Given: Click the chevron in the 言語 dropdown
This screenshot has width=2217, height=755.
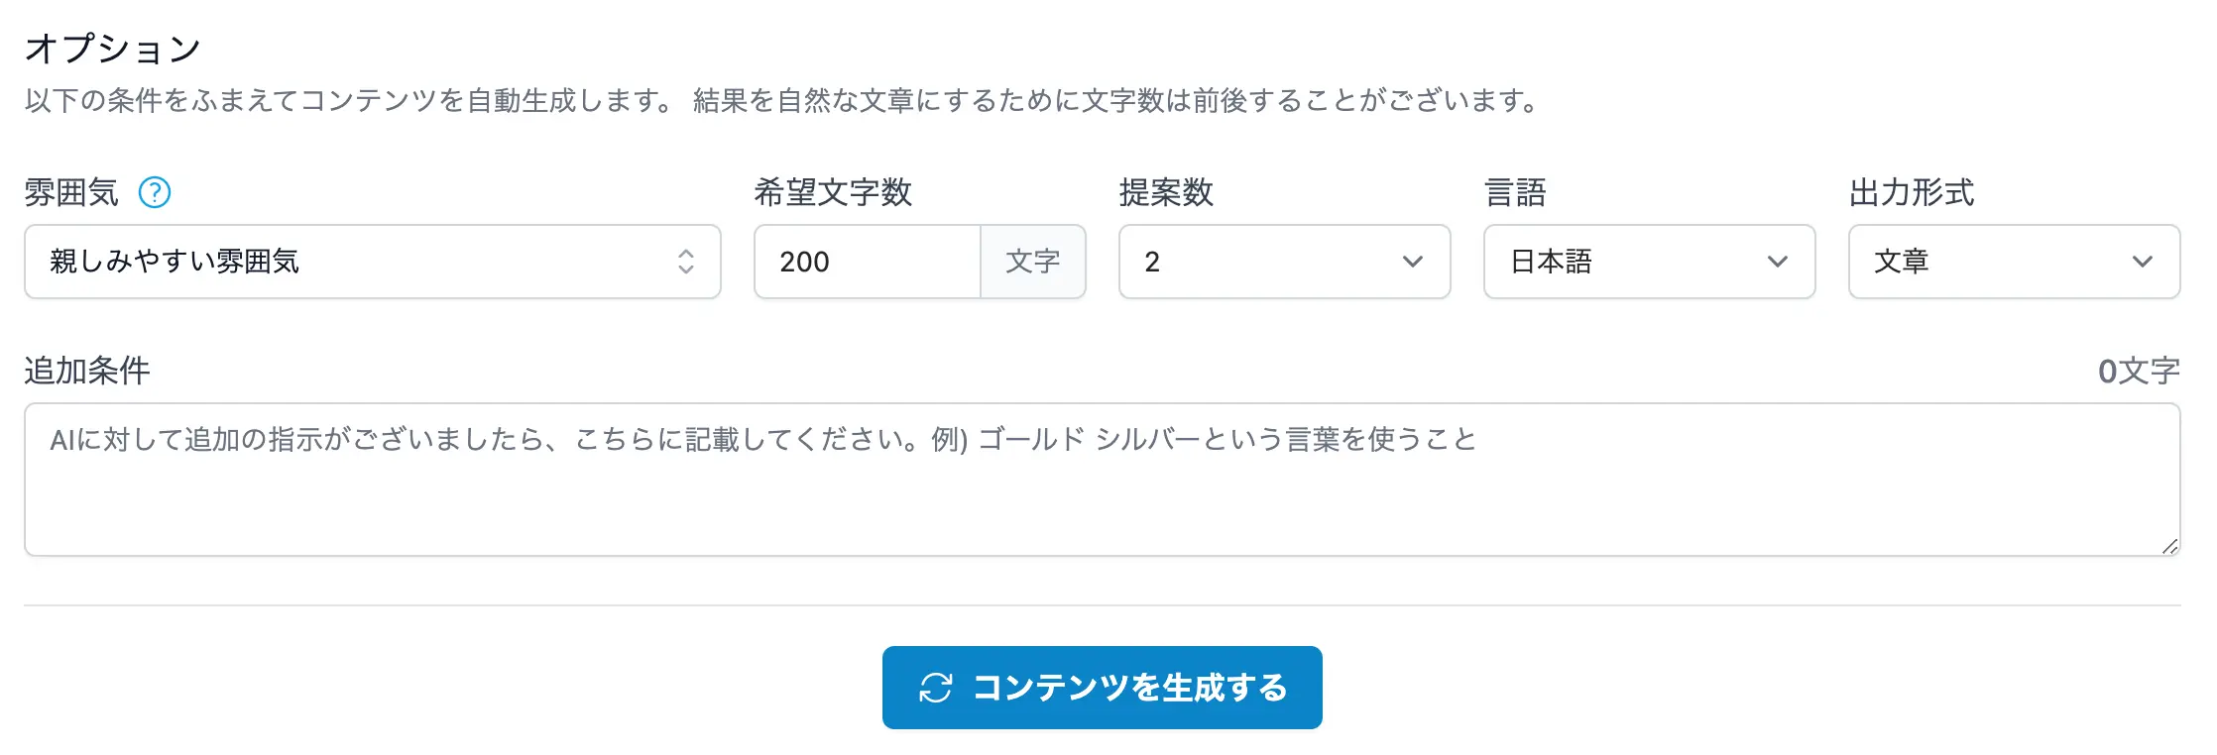Looking at the screenshot, I should 1777,262.
